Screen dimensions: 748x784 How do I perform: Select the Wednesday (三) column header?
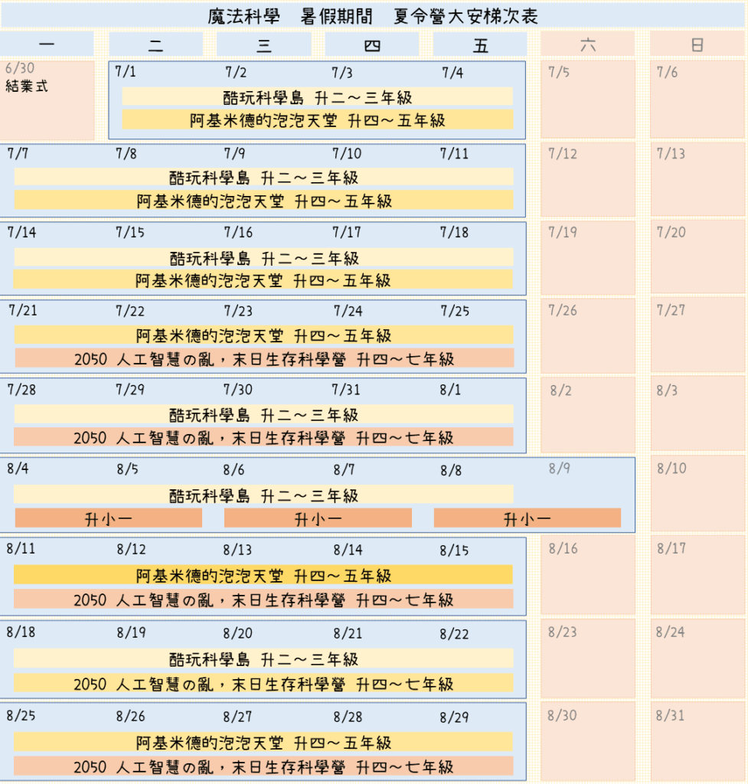(264, 44)
